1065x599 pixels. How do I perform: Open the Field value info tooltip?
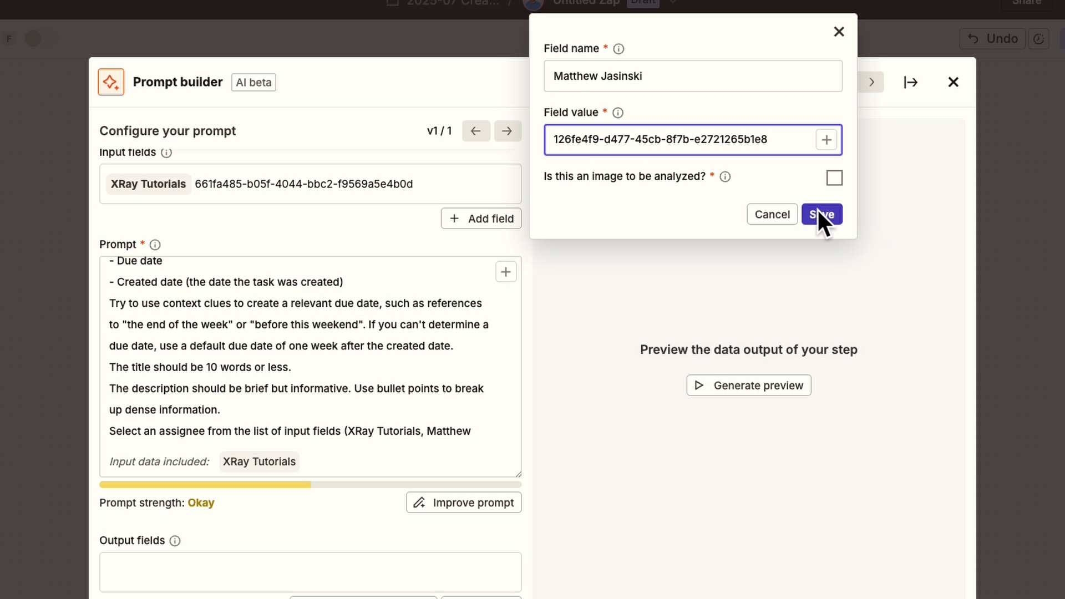617,113
